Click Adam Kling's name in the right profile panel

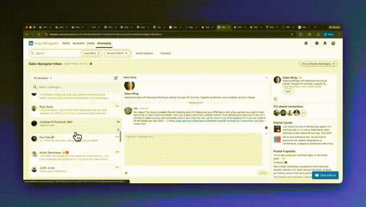click(290, 78)
